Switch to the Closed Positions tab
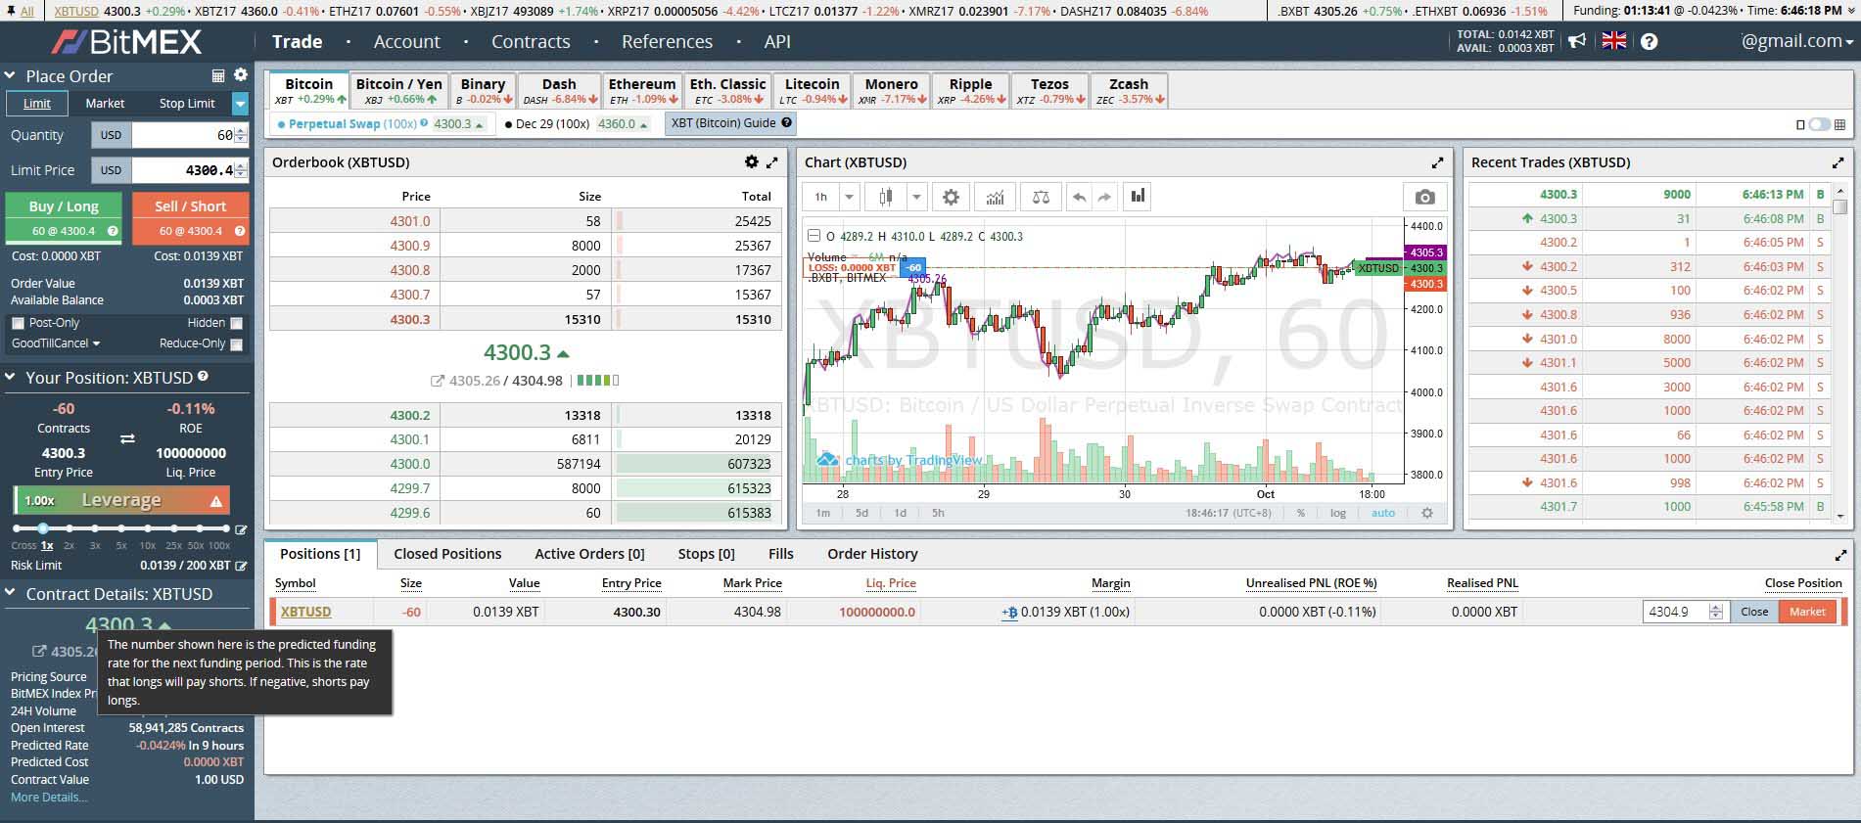 coord(447,554)
